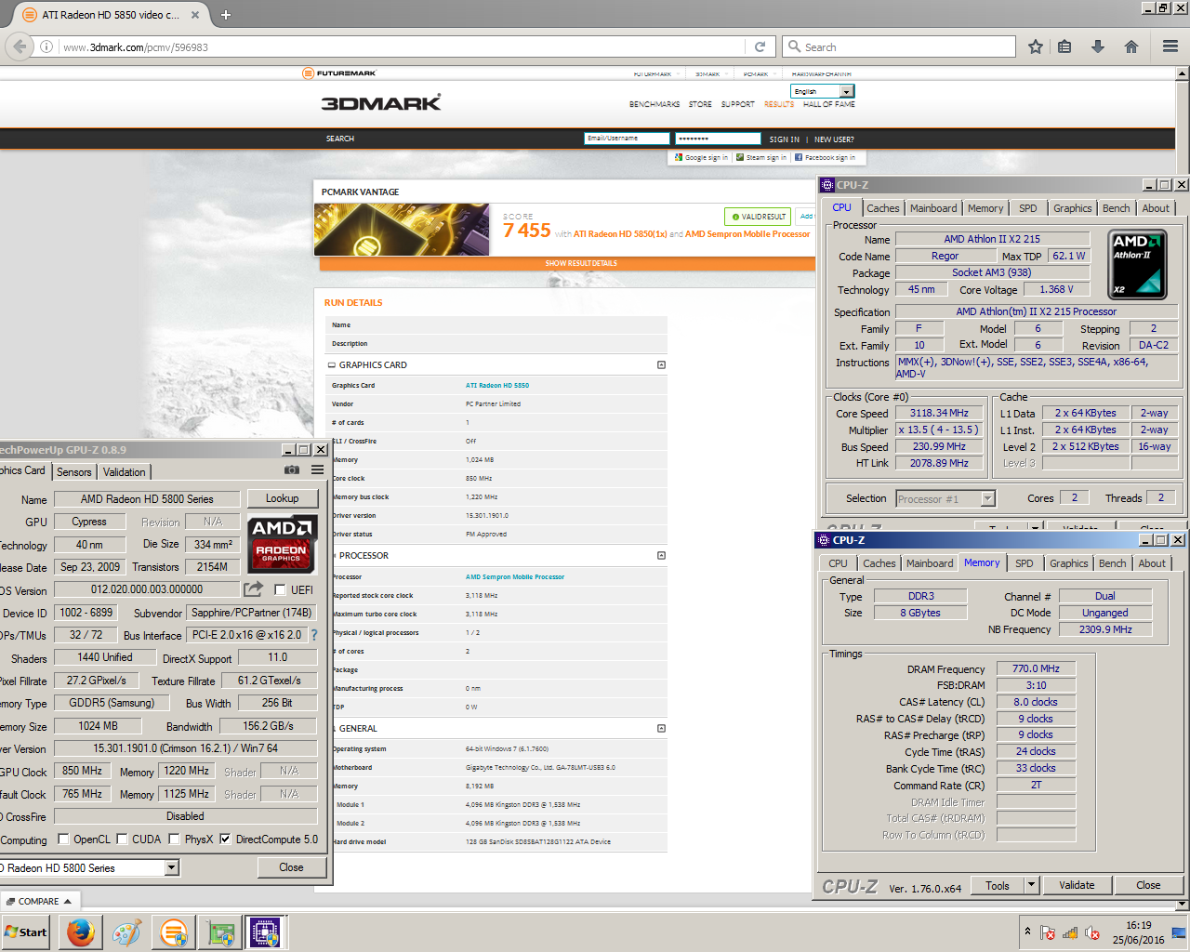Image resolution: width=1190 pixels, height=952 pixels.
Task: Open the CPU-Z taskbar icon
Action: (x=265, y=932)
